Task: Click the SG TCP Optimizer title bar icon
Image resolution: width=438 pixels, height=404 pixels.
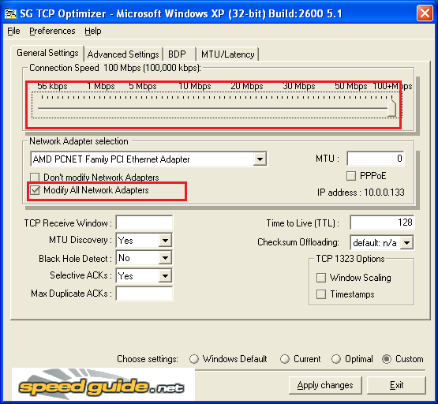Action: pyautogui.click(x=10, y=13)
